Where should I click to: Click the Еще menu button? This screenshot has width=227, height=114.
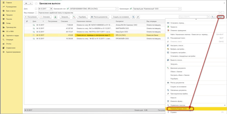point(221,17)
